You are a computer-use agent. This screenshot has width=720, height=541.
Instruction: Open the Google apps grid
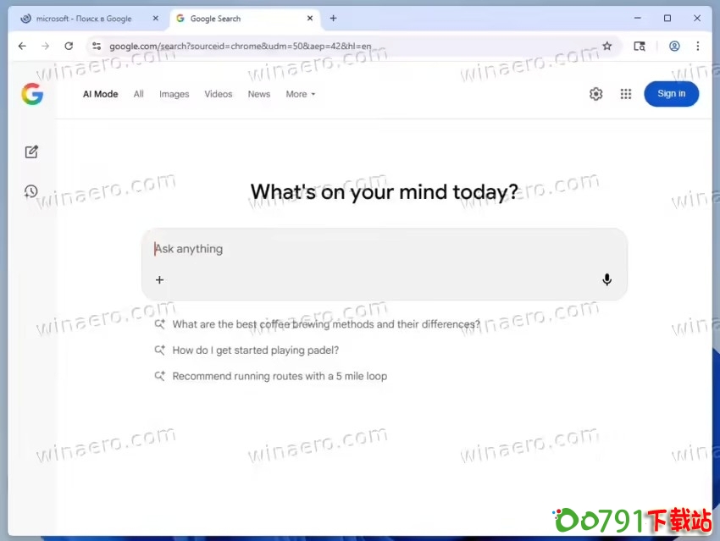pyautogui.click(x=626, y=94)
